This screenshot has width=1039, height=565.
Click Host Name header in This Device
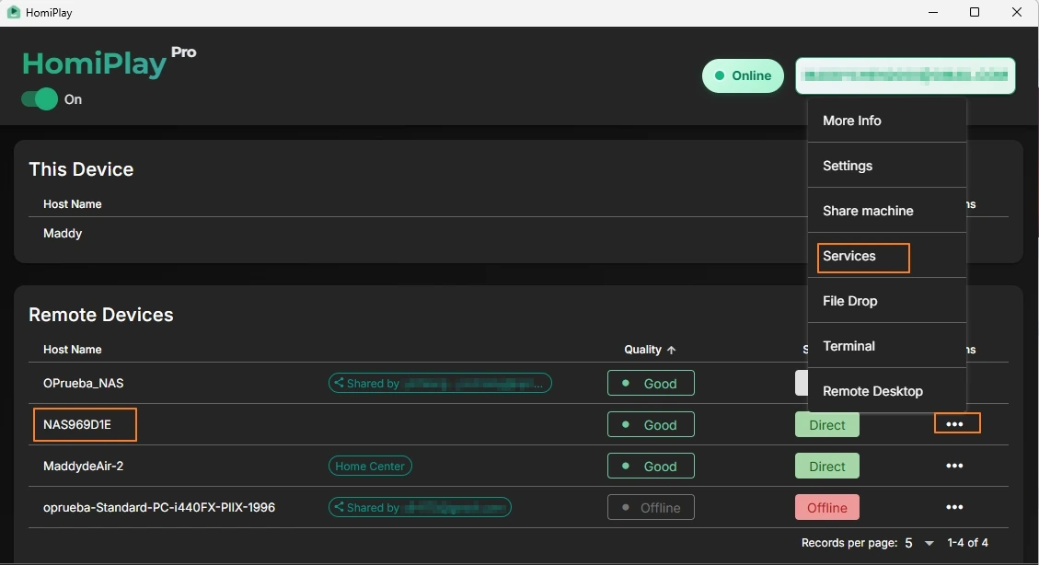tap(72, 204)
